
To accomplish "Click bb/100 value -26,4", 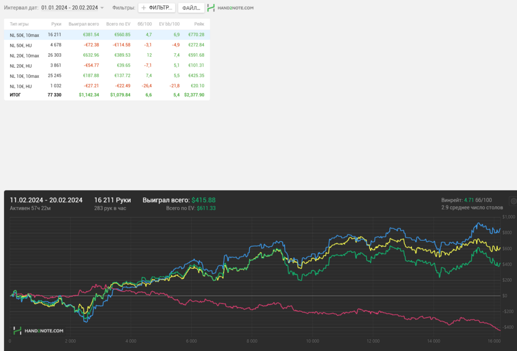I will point(147,86).
